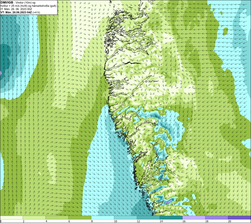
Task: Click the 6–8 m/s olive green legend swatch
Action: 80,217
